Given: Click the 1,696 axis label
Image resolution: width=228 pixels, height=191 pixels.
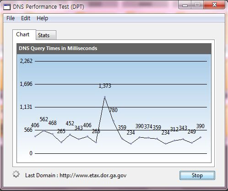Looking at the screenshot, I should click(26, 84).
